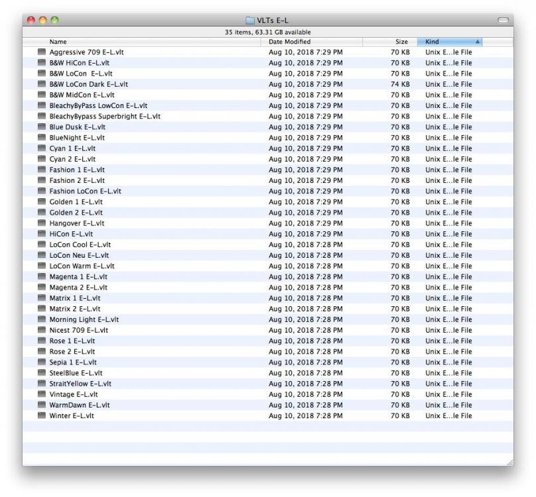Select the icon next to Morning Light E-L.vlt
Image resolution: width=536 pixels, height=497 pixels.
pyautogui.click(x=40, y=319)
